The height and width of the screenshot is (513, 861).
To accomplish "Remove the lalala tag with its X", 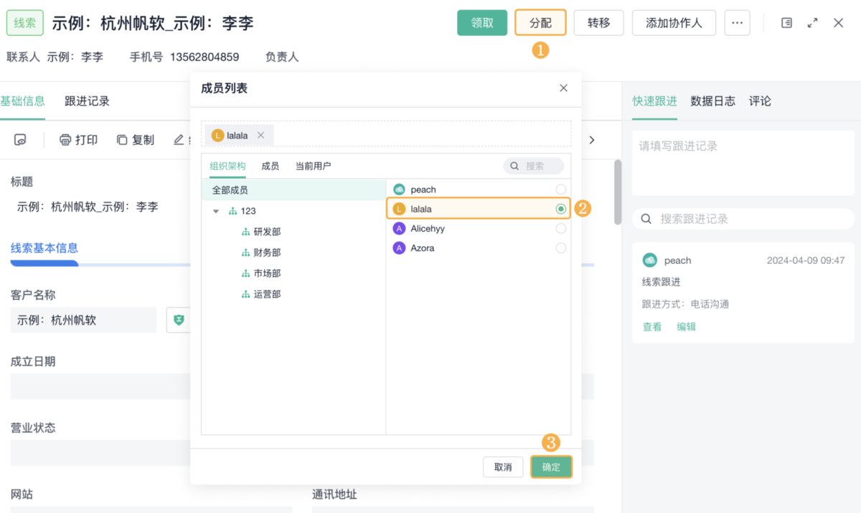I will [260, 135].
